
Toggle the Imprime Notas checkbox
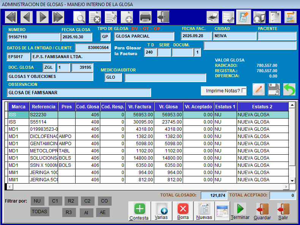pyautogui.click(x=244, y=90)
